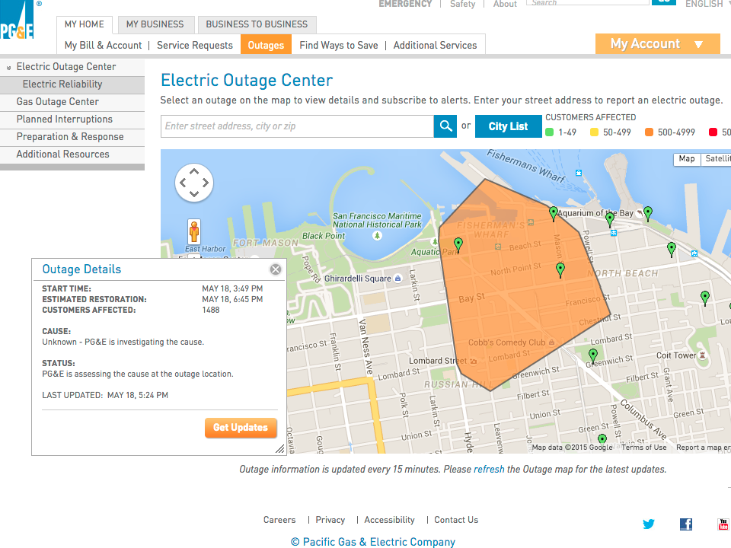This screenshot has height=548, width=731.
Task: Follow the refresh link below the map
Action: 489,470
